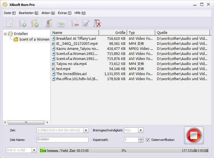The image size is (214, 158).
Task: Sort list by the Größe column header
Action: click(113, 33)
